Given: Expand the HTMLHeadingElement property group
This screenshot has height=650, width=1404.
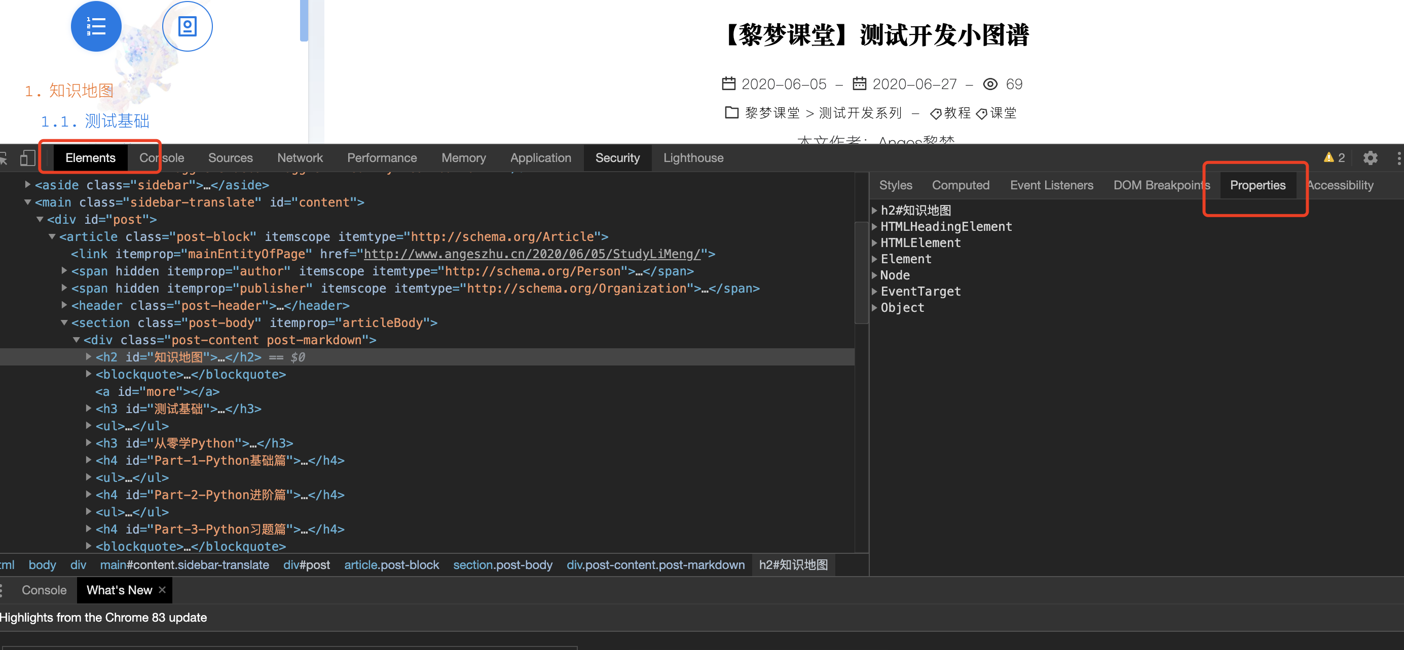Looking at the screenshot, I should pos(874,226).
